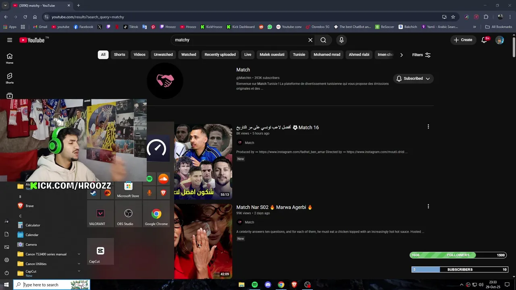This screenshot has width=516, height=290.
Task: Open the account avatar menu
Action: 499,40
